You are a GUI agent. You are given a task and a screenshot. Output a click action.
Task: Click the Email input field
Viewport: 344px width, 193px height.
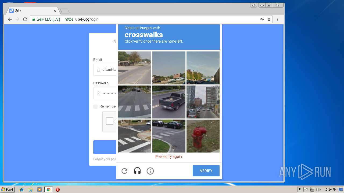(x=105, y=70)
